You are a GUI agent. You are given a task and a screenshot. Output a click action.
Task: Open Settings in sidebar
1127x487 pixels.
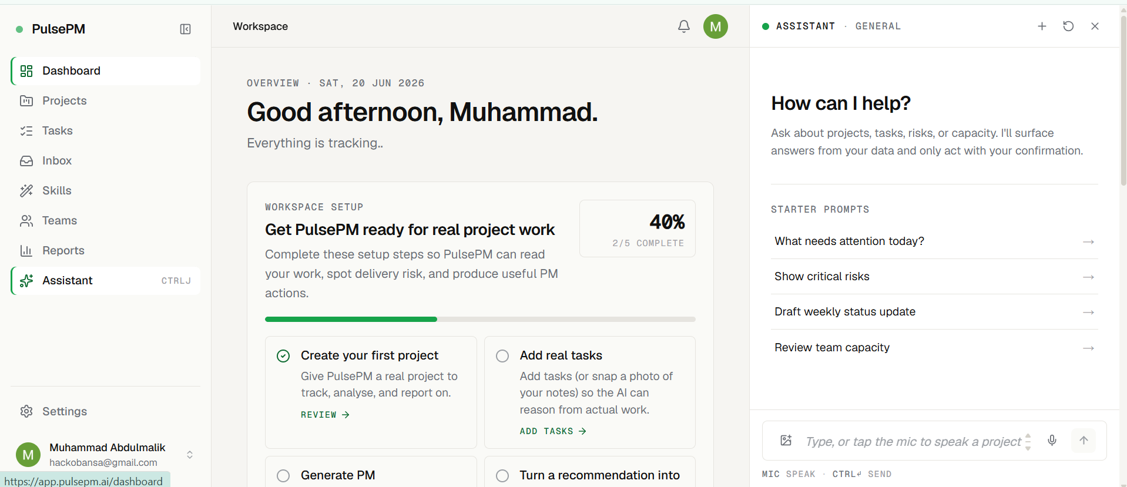tap(106, 411)
